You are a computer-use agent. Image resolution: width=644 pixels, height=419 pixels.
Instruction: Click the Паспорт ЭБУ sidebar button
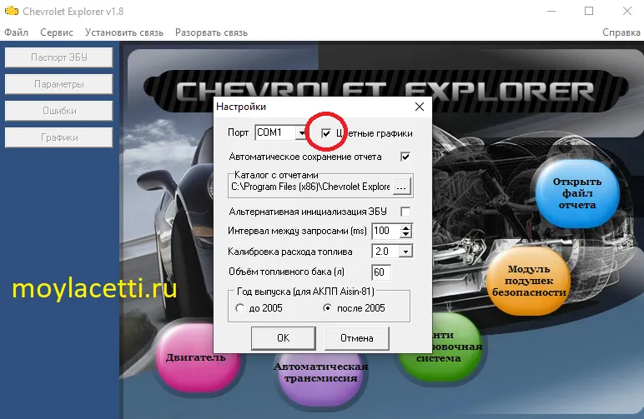[x=58, y=57]
